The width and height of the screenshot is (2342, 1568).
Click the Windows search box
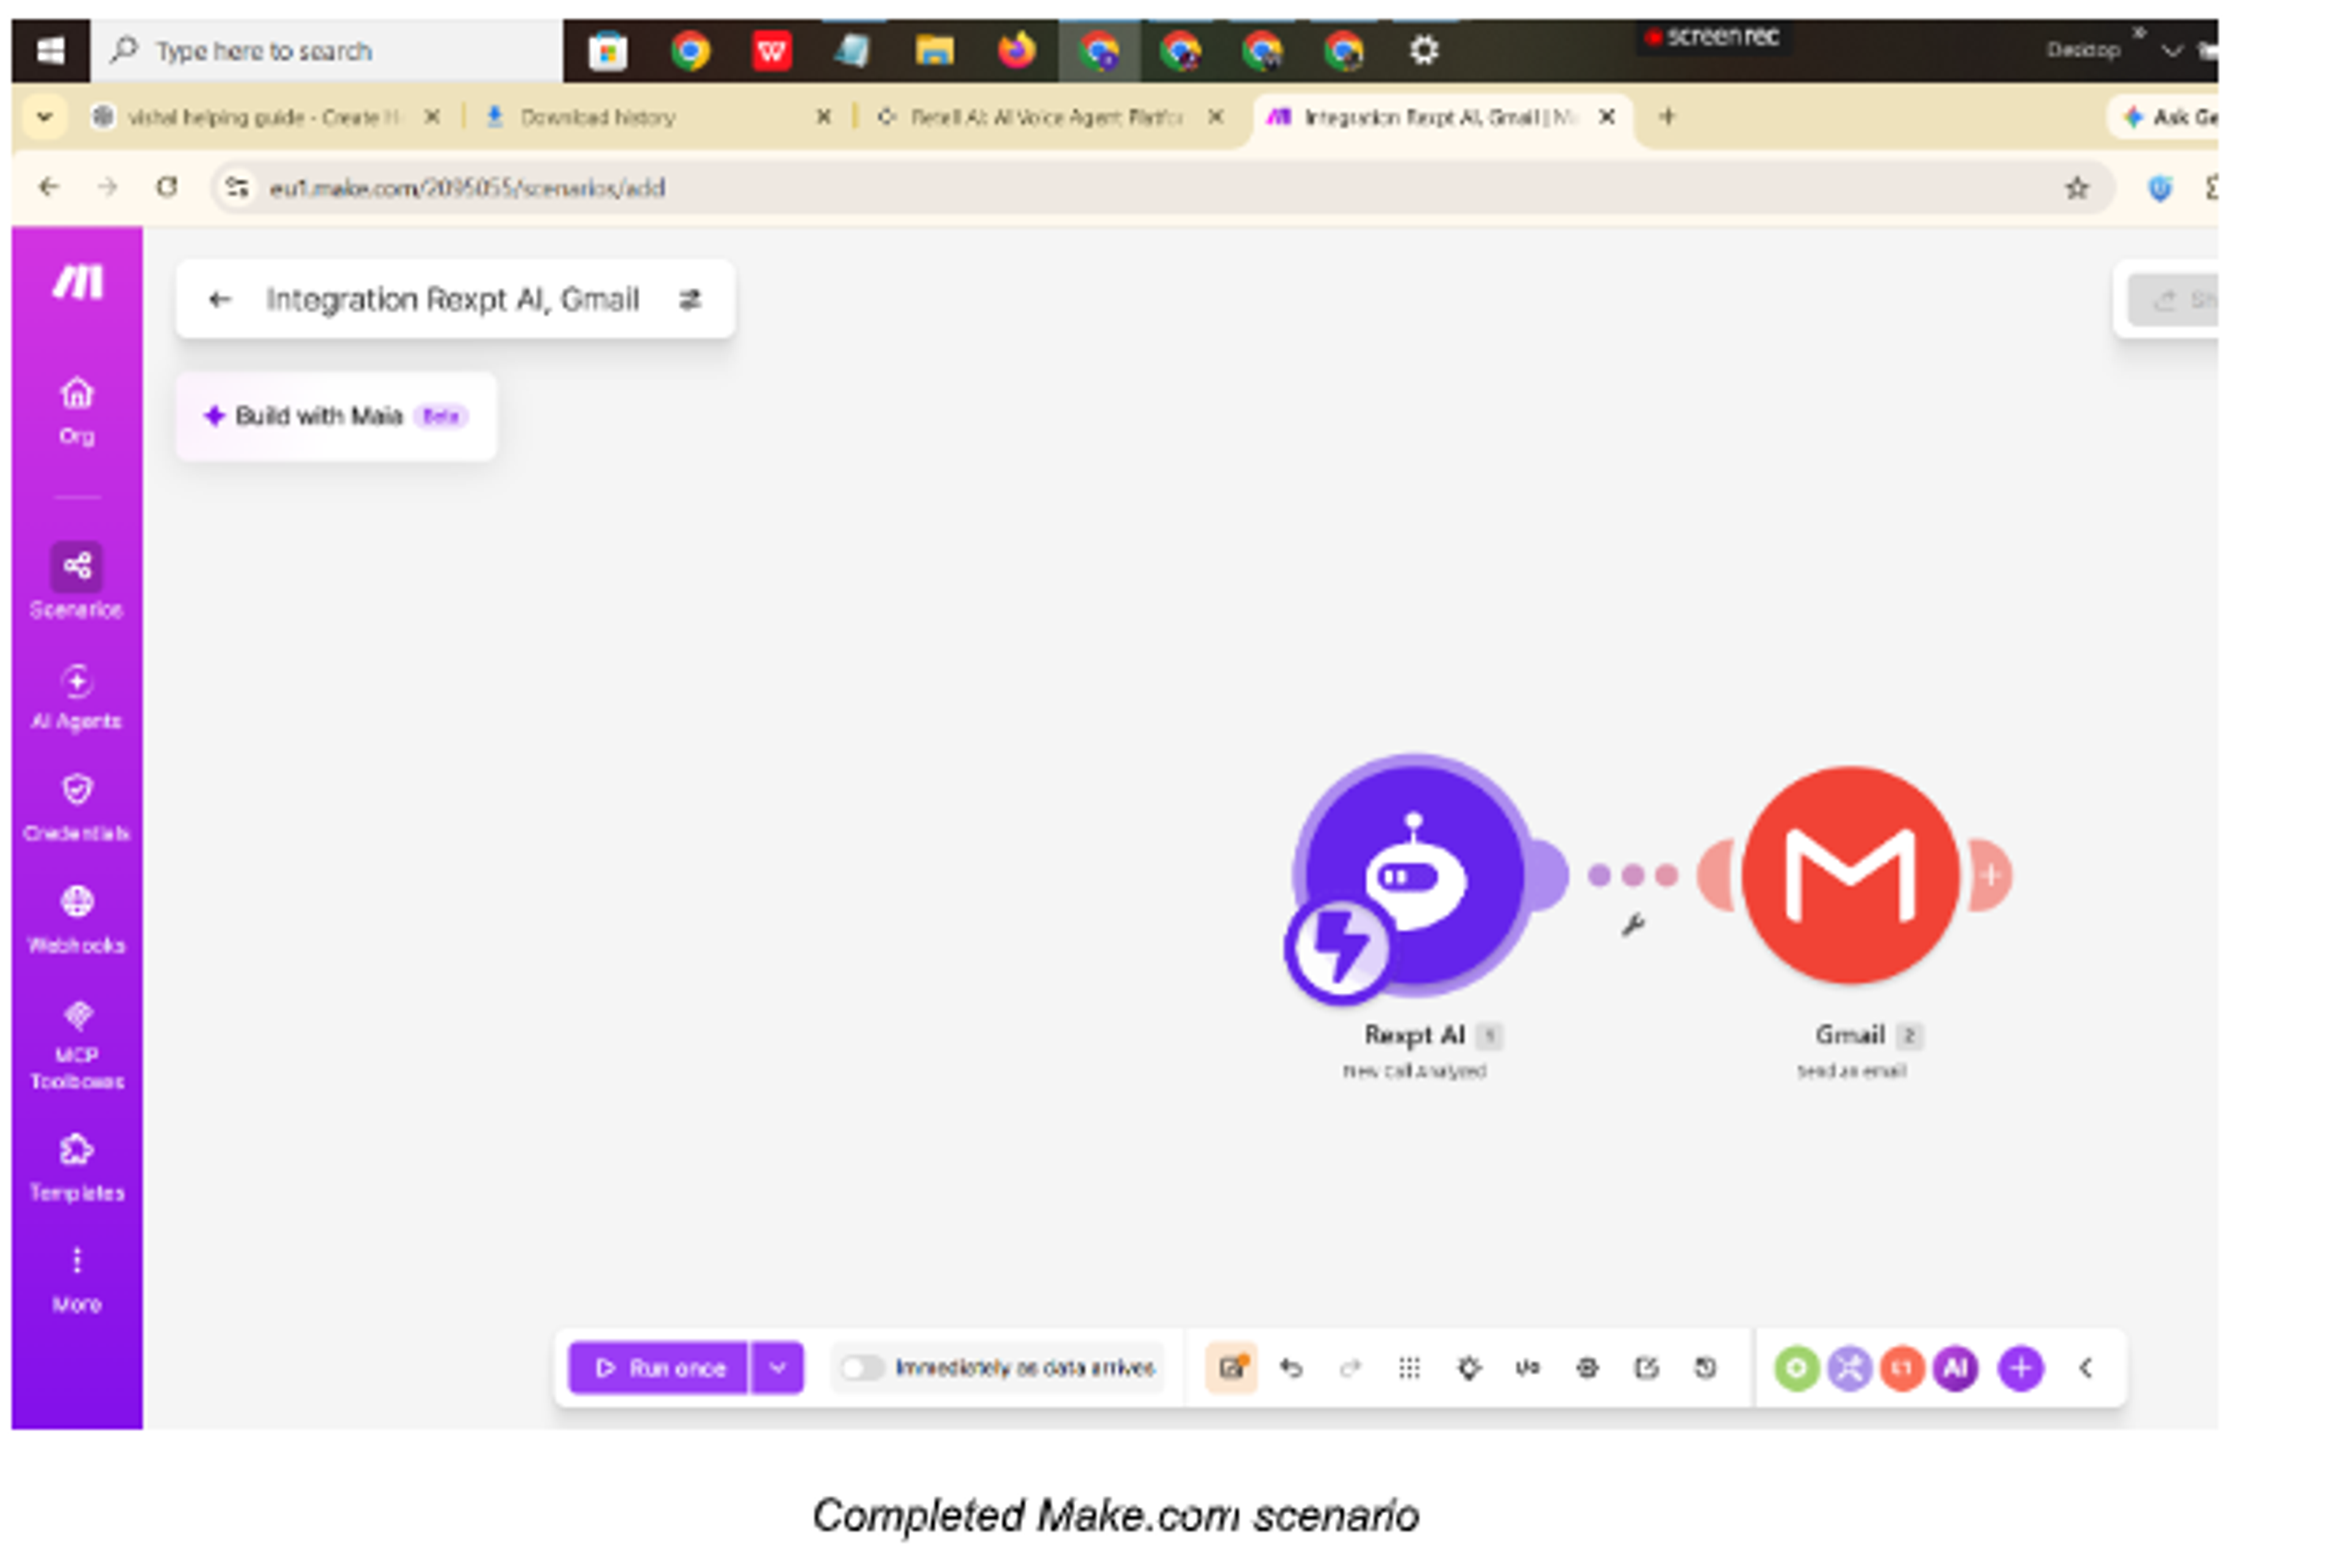[x=327, y=50]
